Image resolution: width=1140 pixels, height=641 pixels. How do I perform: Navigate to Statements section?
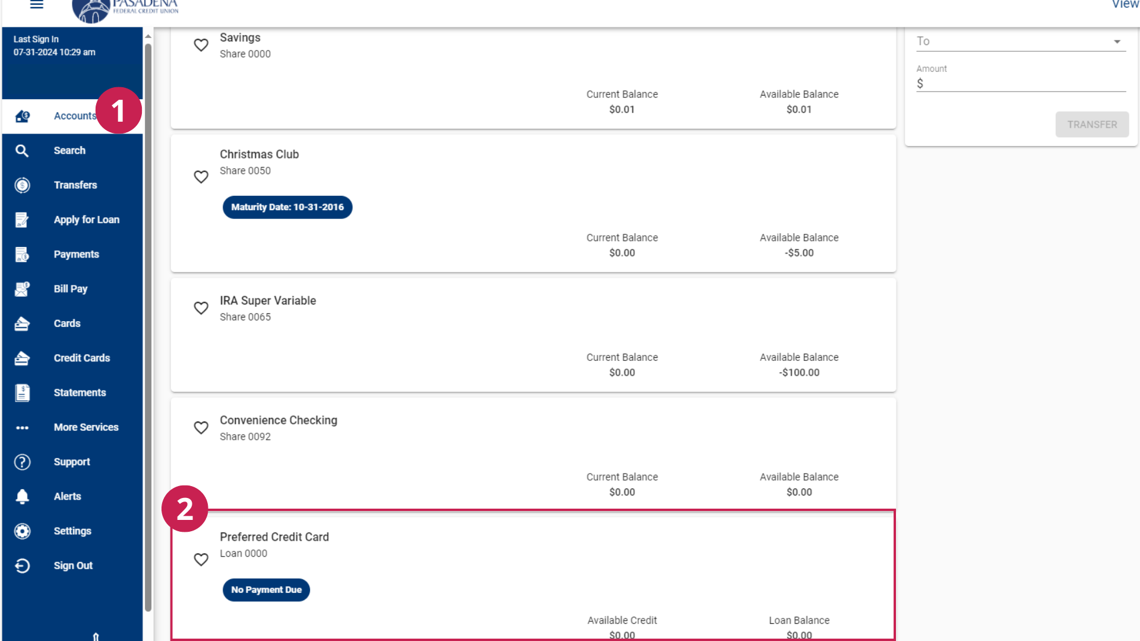[79, 392]
